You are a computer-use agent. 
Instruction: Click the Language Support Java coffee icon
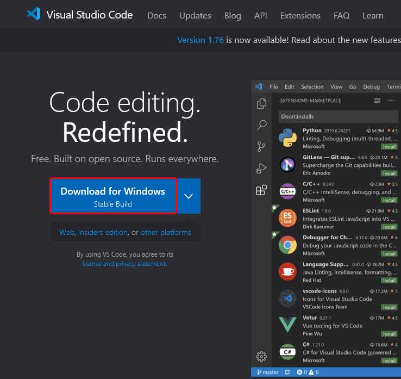pyautogui.click(x=287, y=271)
